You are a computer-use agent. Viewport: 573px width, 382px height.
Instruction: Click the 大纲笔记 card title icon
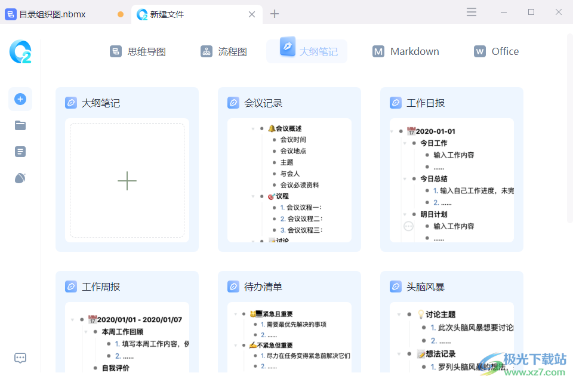tap(71, 103)
